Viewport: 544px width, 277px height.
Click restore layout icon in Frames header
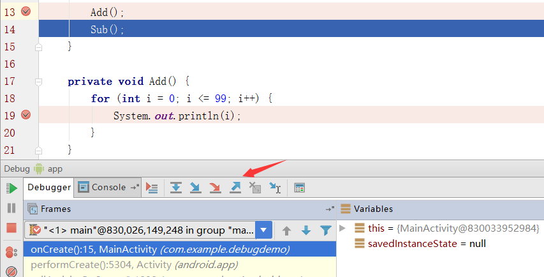[330, 209]
